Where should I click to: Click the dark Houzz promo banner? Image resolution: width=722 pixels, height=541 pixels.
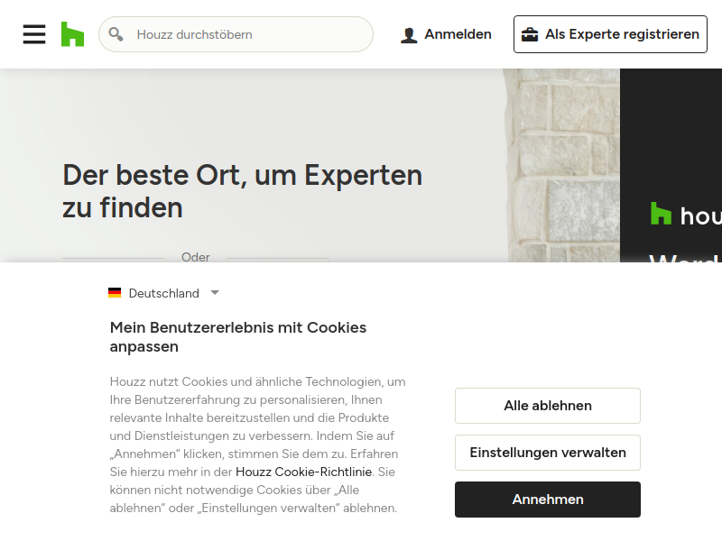(671, 166)
